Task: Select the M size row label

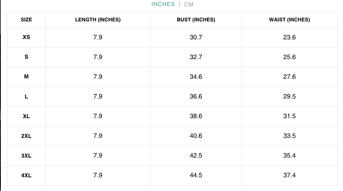Action: pos(26,77)
